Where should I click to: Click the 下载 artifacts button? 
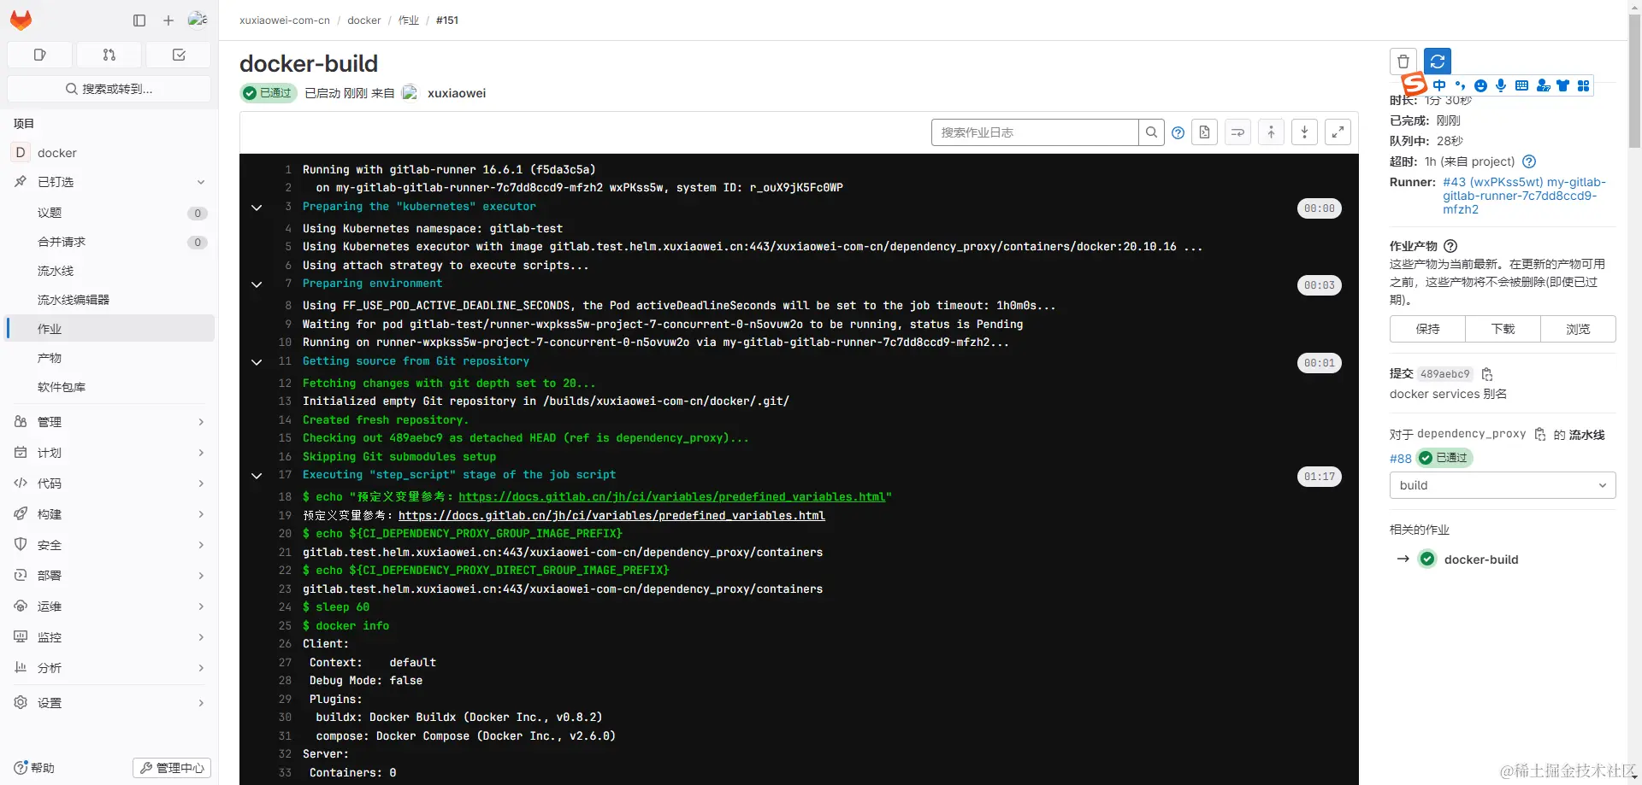pos(1503,329)
